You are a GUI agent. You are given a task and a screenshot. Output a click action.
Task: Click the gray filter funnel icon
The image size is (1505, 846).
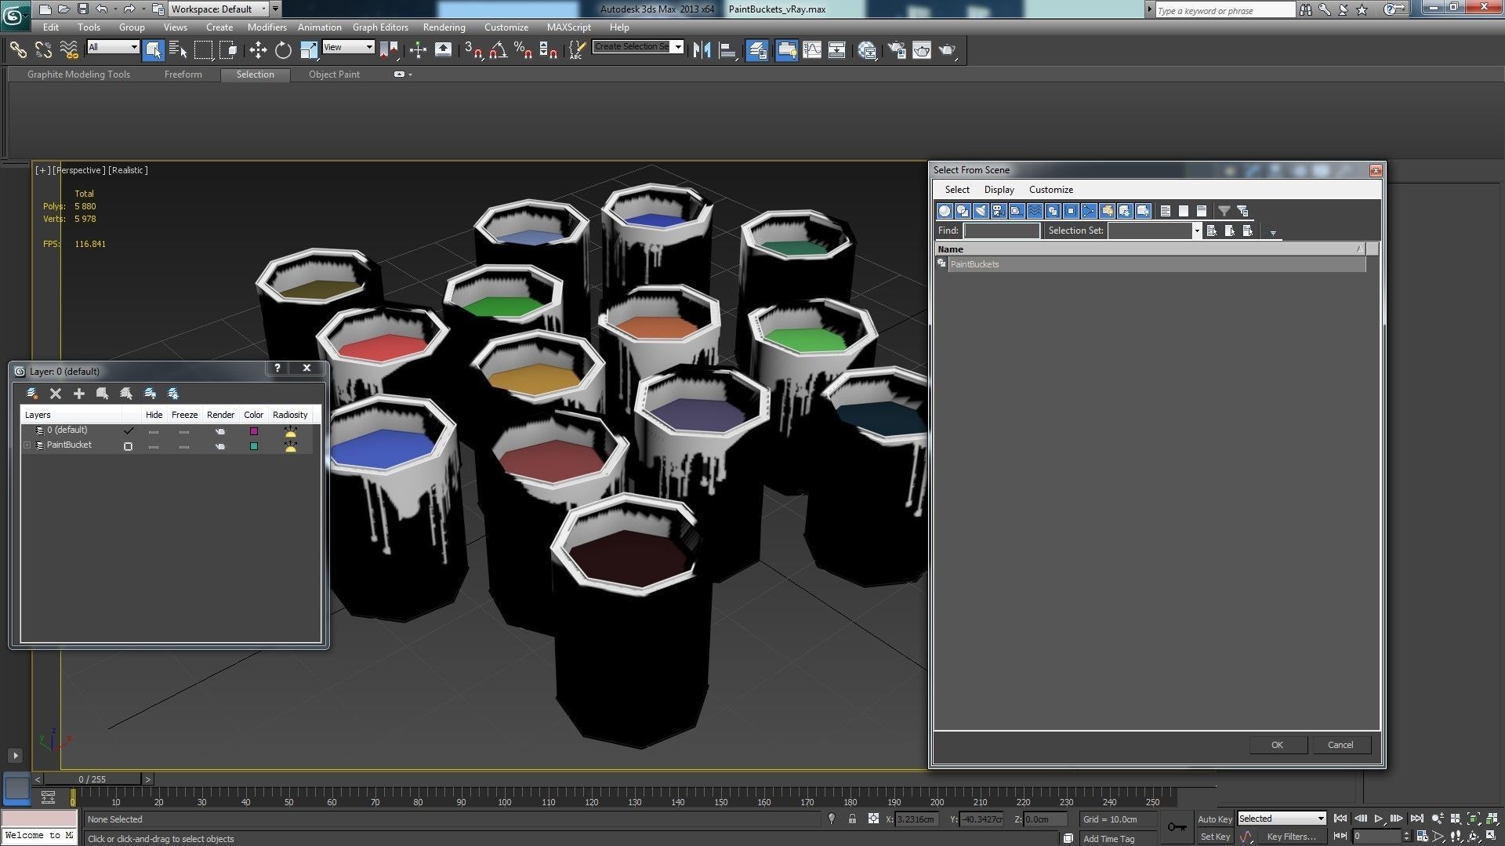1224,211
